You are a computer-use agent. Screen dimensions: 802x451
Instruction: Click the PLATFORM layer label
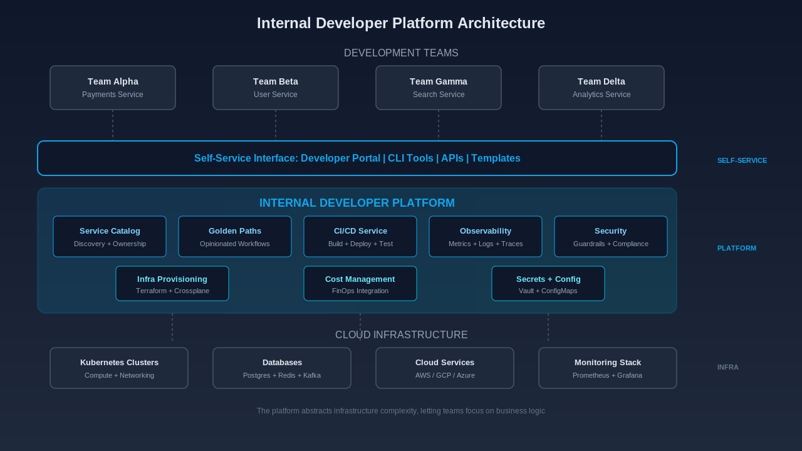click(x=737, y=248)
